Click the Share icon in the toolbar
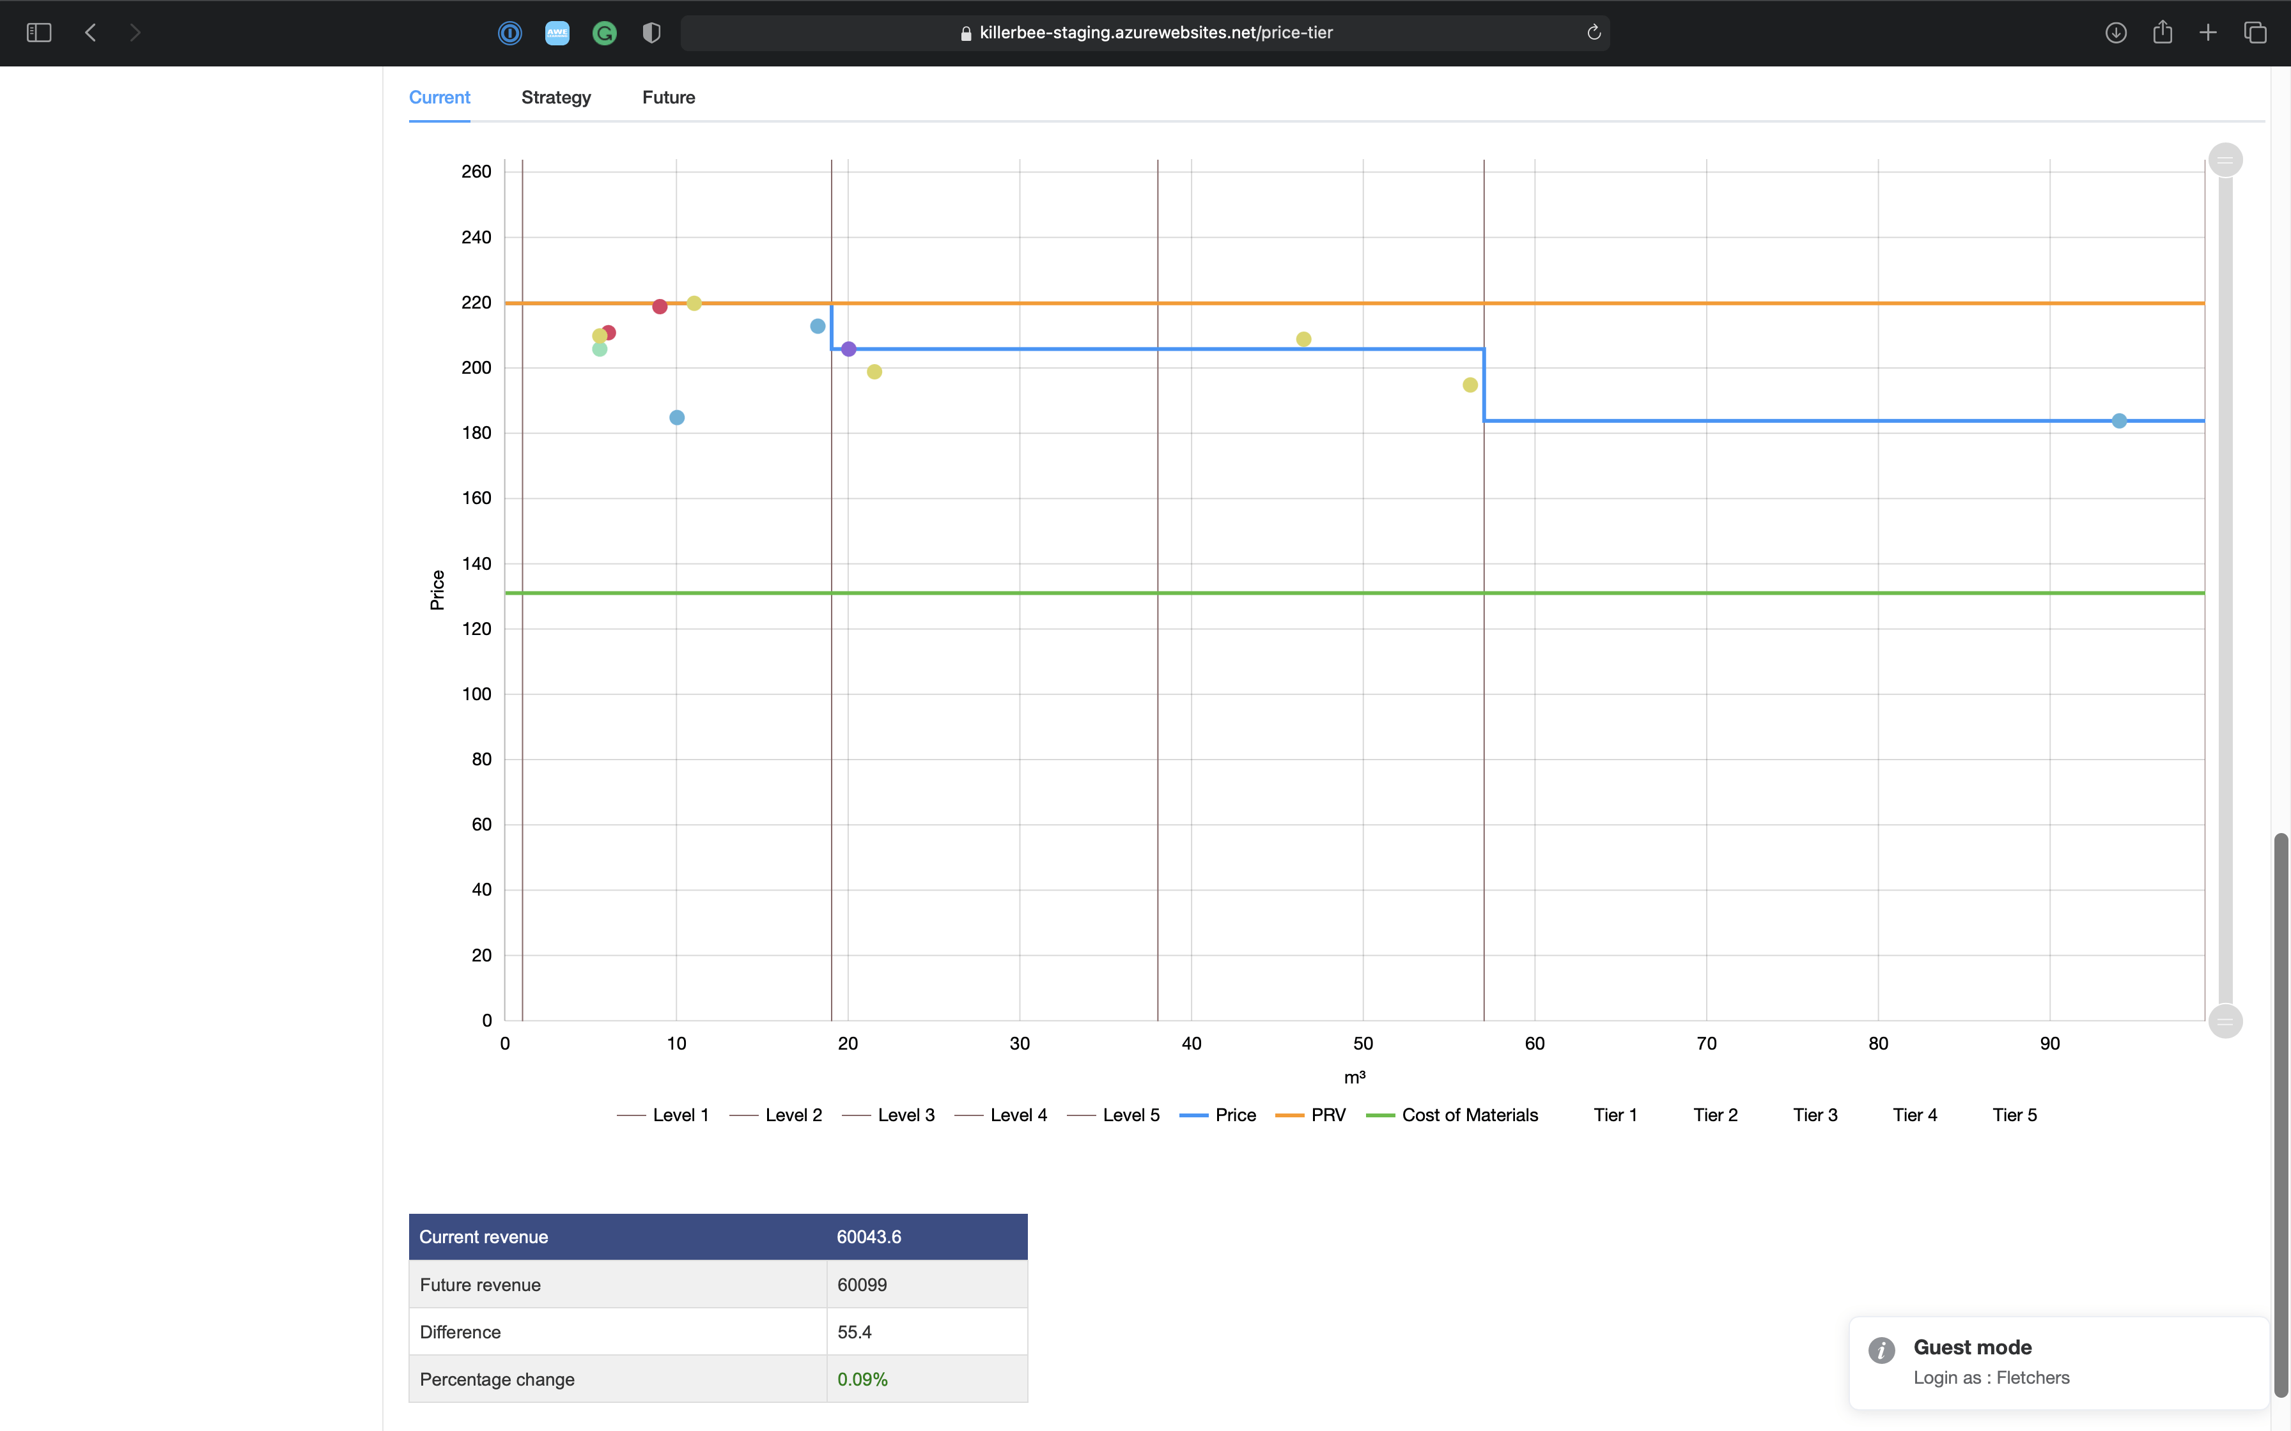Image resolution: width=2291 pixels, height=1431 pixels. pos(2163,33)
